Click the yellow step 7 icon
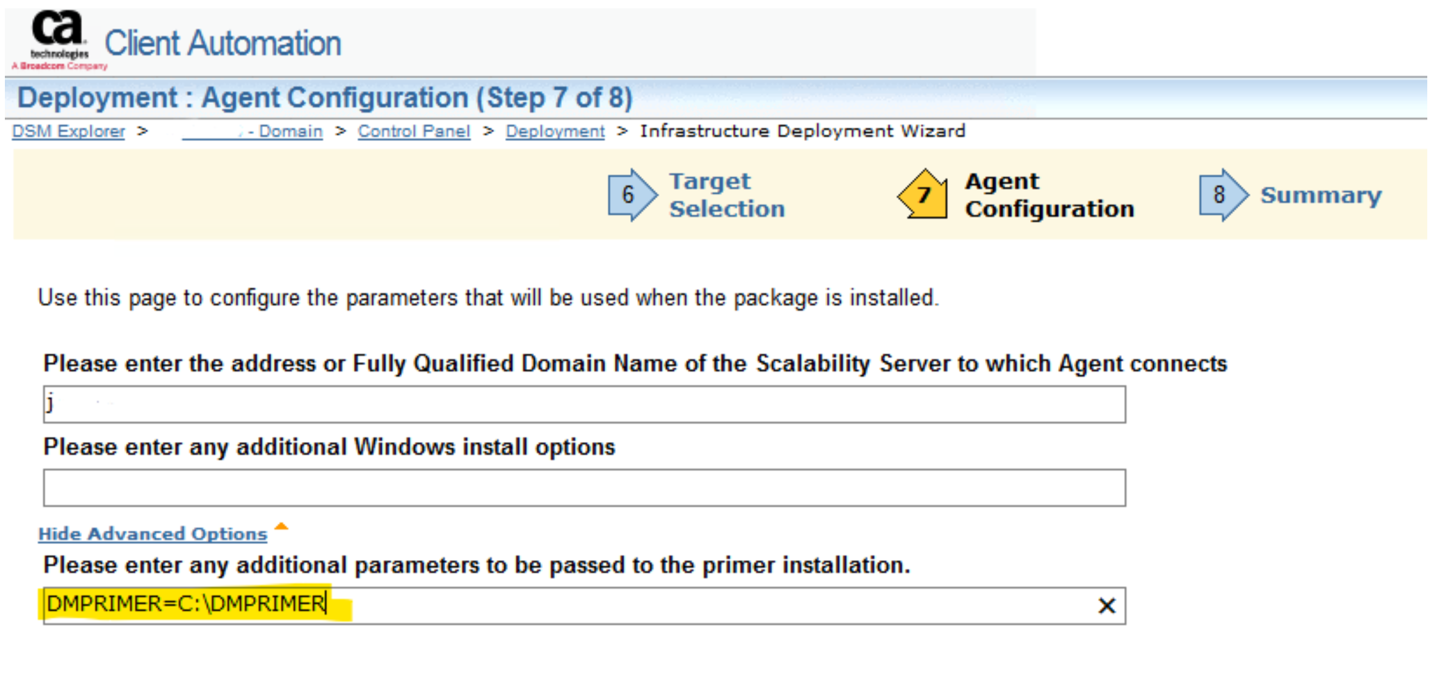The width and height of the screenshot is (1437, 690). click(x=923, y=194)
